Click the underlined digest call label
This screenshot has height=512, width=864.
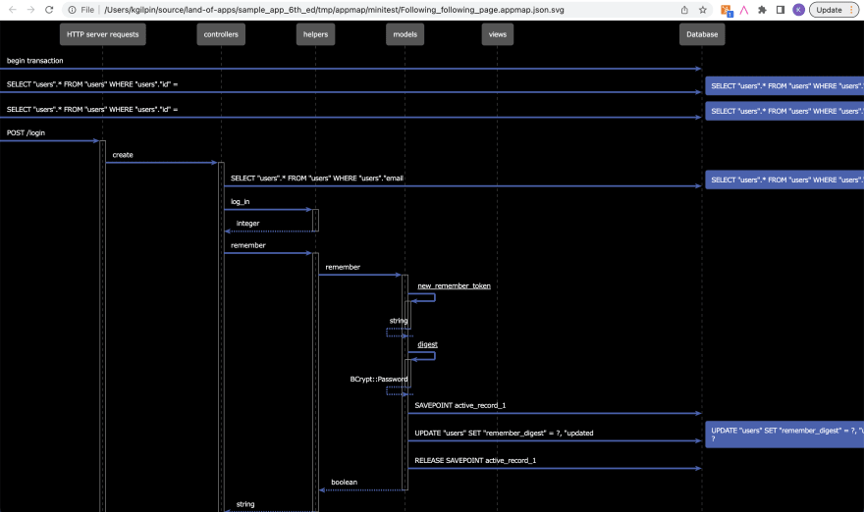(428, 344)
